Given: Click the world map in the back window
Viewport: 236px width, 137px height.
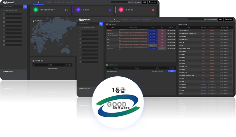Looking at the screenshot, I should [53, 36].
